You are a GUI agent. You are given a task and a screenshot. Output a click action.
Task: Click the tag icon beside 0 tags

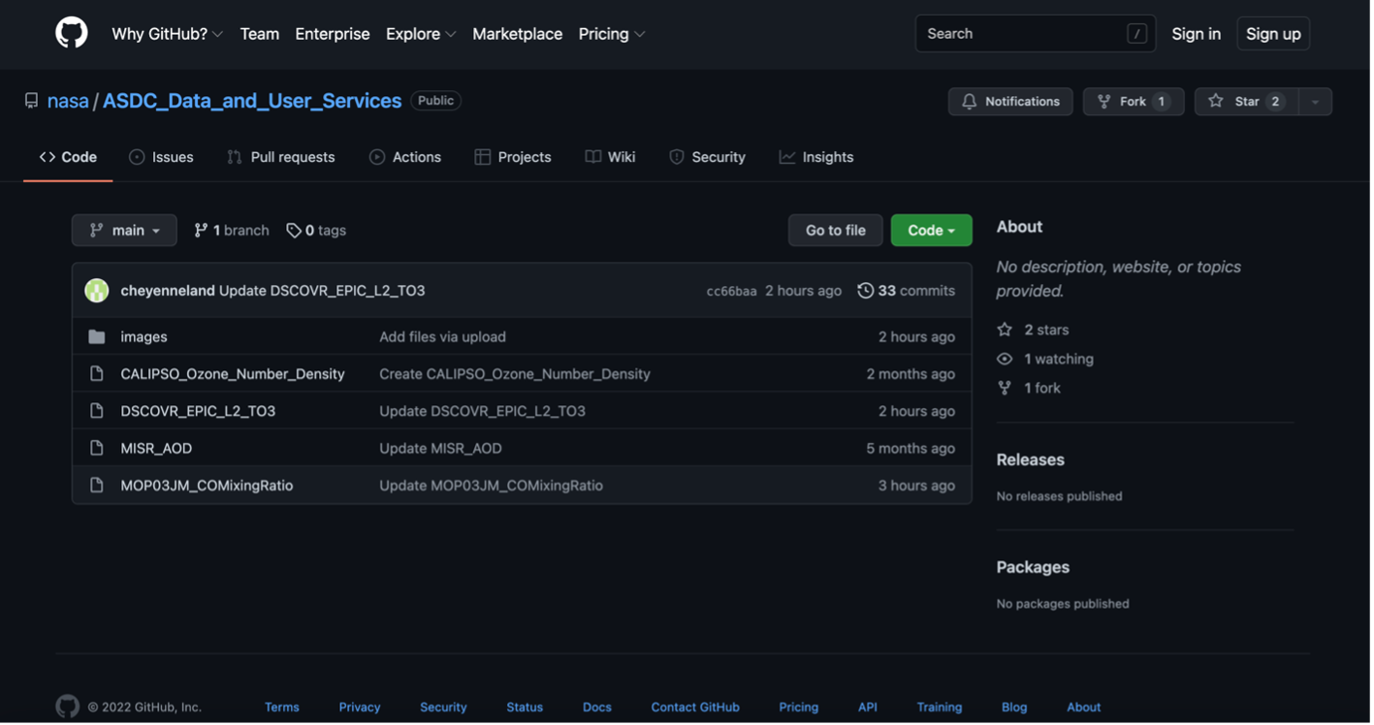click(x=294, y=230)
